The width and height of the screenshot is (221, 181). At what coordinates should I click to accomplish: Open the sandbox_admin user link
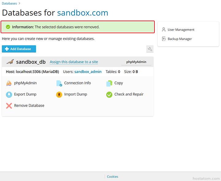pos(88,72)
